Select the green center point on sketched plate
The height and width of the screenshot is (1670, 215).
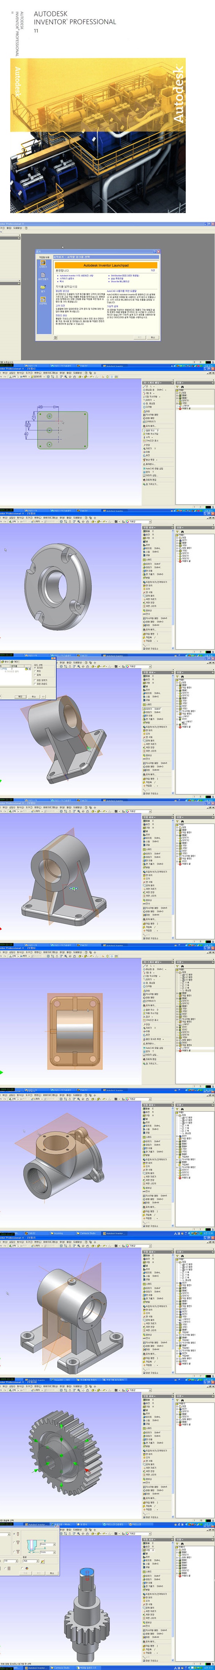point(50,431)
